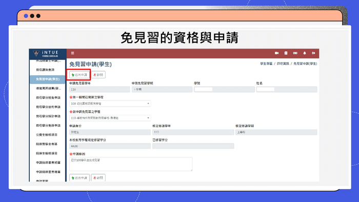Open the notification bell icon
The width and height of the screenshot is (359, 202).
click(x=305, y=53)
